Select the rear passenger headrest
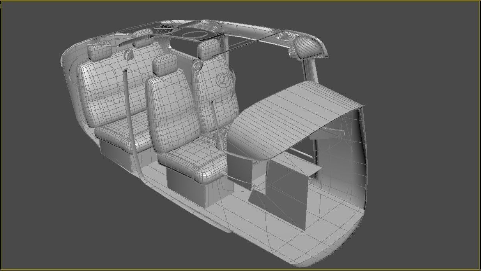Image resolution: width=481 pixels, height=271 pixels. tap(99, 51)
